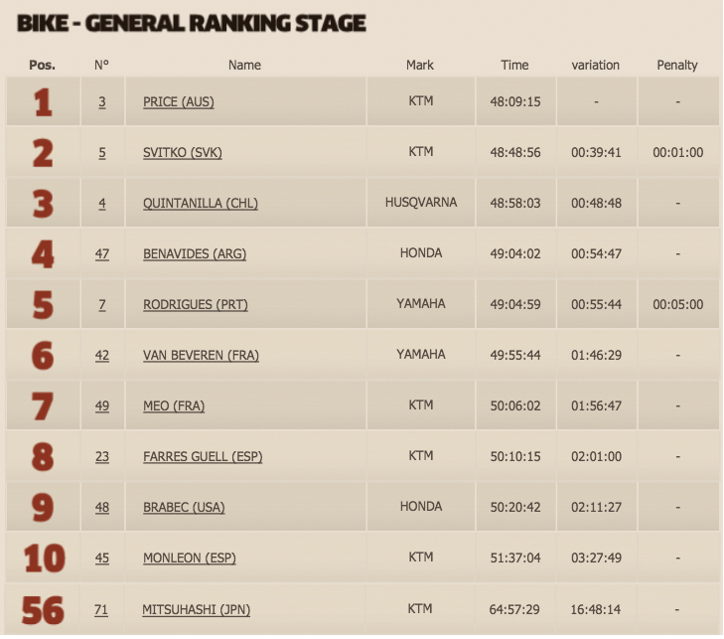Click bike number 71 link
Screen dimensions: 724x639
click(x=101, y=610)
